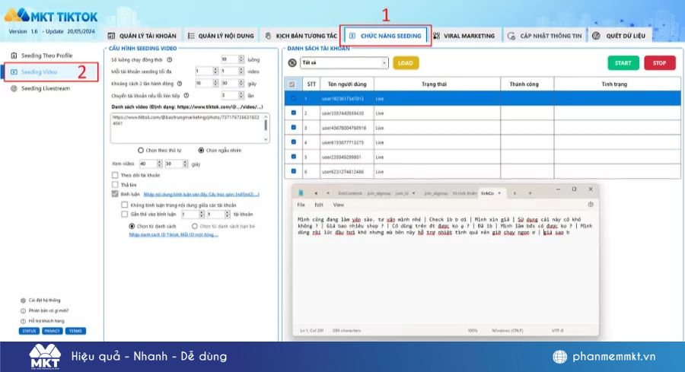
Task: Toggle checkbox for account row 2
Action: [294, 113]
